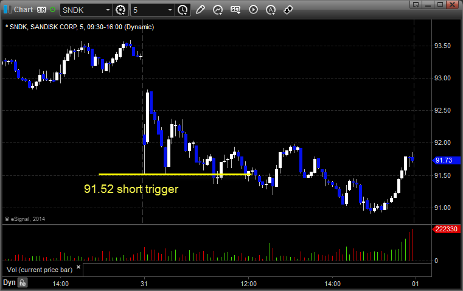Open the alerts A icon menu

[x=271, y=10]
